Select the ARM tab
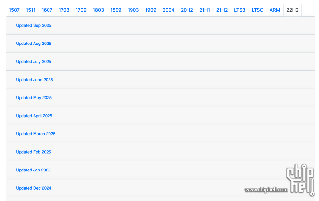Viewport: 319px width, 201px height. tap(275, 10)
